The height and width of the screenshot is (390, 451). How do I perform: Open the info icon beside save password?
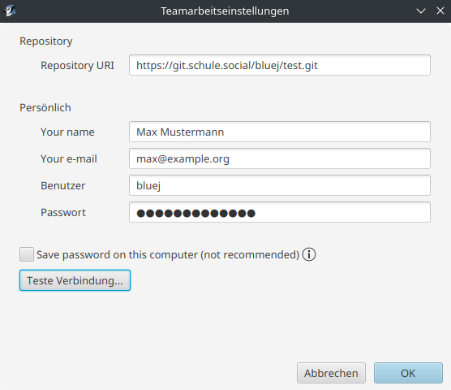(x=309, y=254)
